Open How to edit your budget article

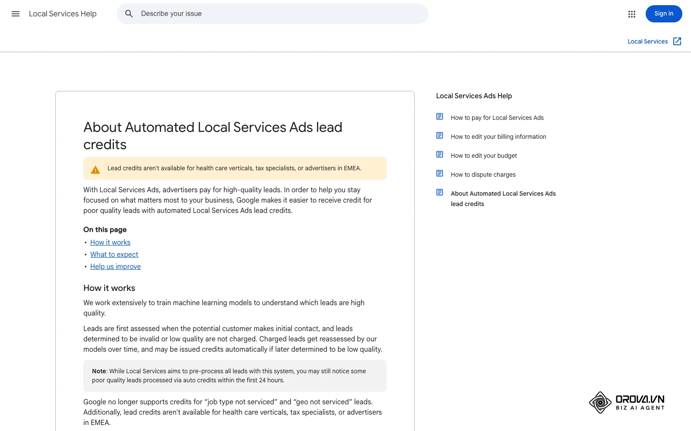coord(484,156)
